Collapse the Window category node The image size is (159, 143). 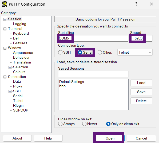click(5, 48)
